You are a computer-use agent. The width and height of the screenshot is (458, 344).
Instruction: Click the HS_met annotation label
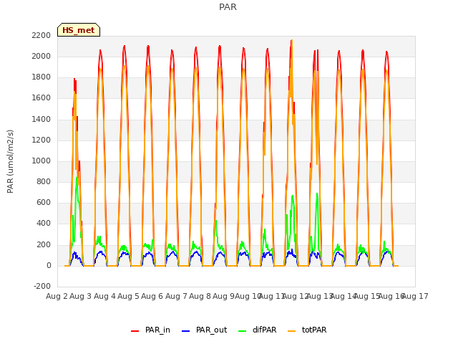coord(79,30)
